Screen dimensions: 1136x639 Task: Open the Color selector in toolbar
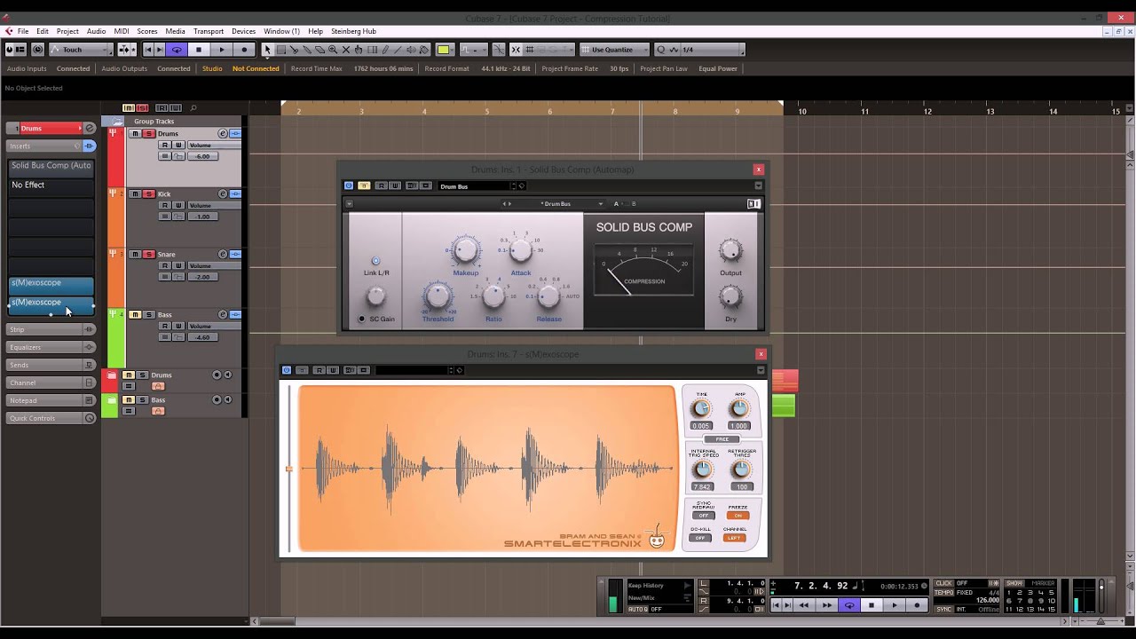[x=444, y=50]
